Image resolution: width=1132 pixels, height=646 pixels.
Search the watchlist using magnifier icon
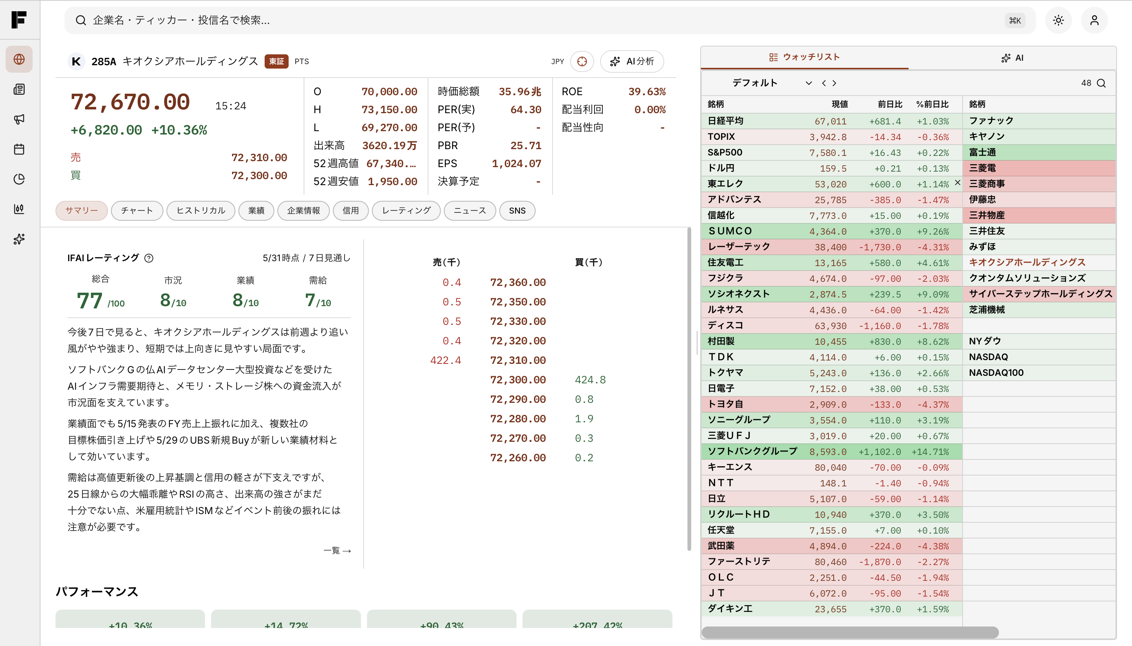tap(1101, 84)
